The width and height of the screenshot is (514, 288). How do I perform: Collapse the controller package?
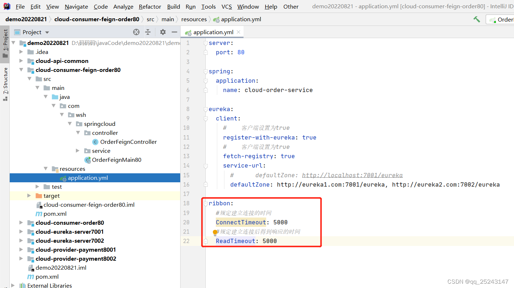click(x=78, y=133)
